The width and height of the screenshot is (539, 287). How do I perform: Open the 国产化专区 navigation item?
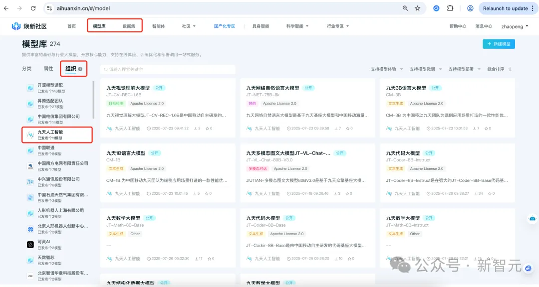coord(225,26)
